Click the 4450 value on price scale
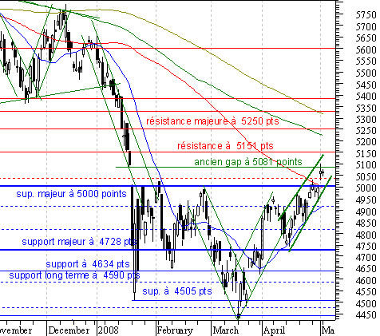Image resolution: width=380 pixels, height=336 pixels. pyautogui.click(x=366, y=315)
